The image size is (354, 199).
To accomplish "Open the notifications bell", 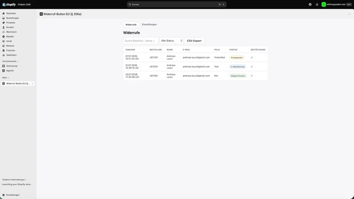I will click(317, 4).
